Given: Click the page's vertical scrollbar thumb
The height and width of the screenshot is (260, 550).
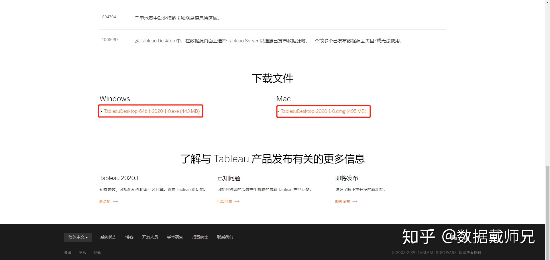Looking at the screenshot, I should coord(547,213).
